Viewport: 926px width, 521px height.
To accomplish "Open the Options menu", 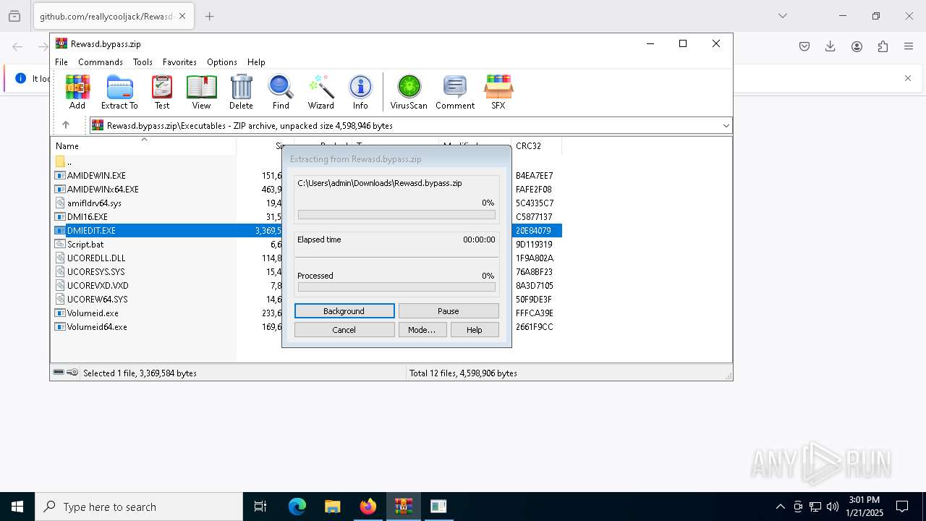I will pyautogui.click(x=222, y=62).
